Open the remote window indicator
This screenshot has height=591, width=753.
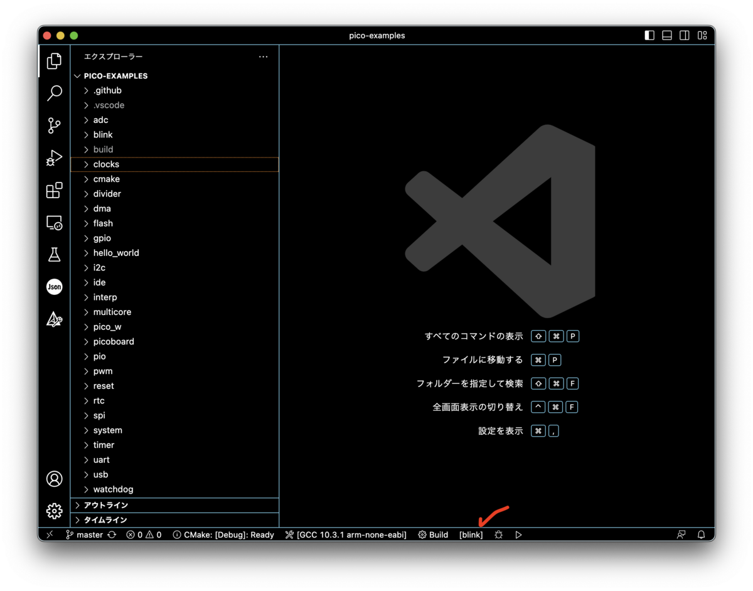click(x=50, y=535)
